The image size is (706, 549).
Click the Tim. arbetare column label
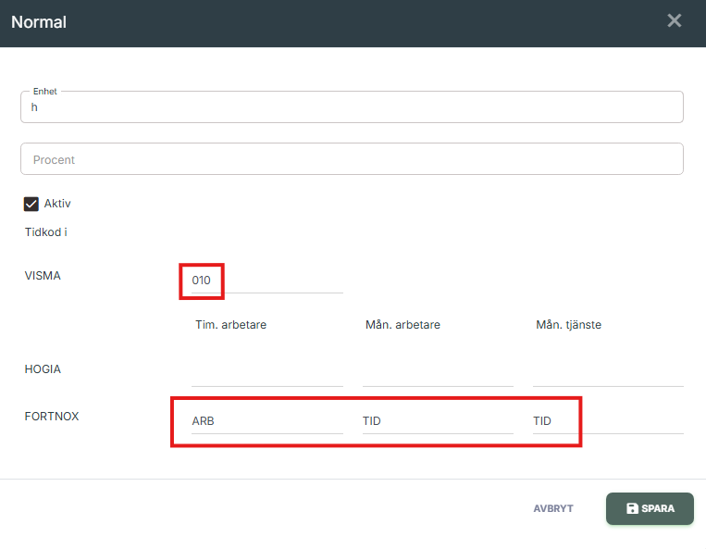point(230,325)
